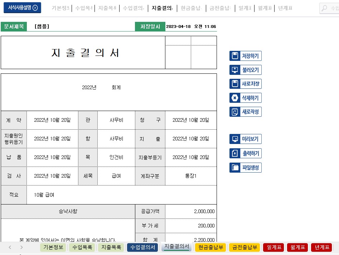Click the 새로저장 button label

point(250,84)
